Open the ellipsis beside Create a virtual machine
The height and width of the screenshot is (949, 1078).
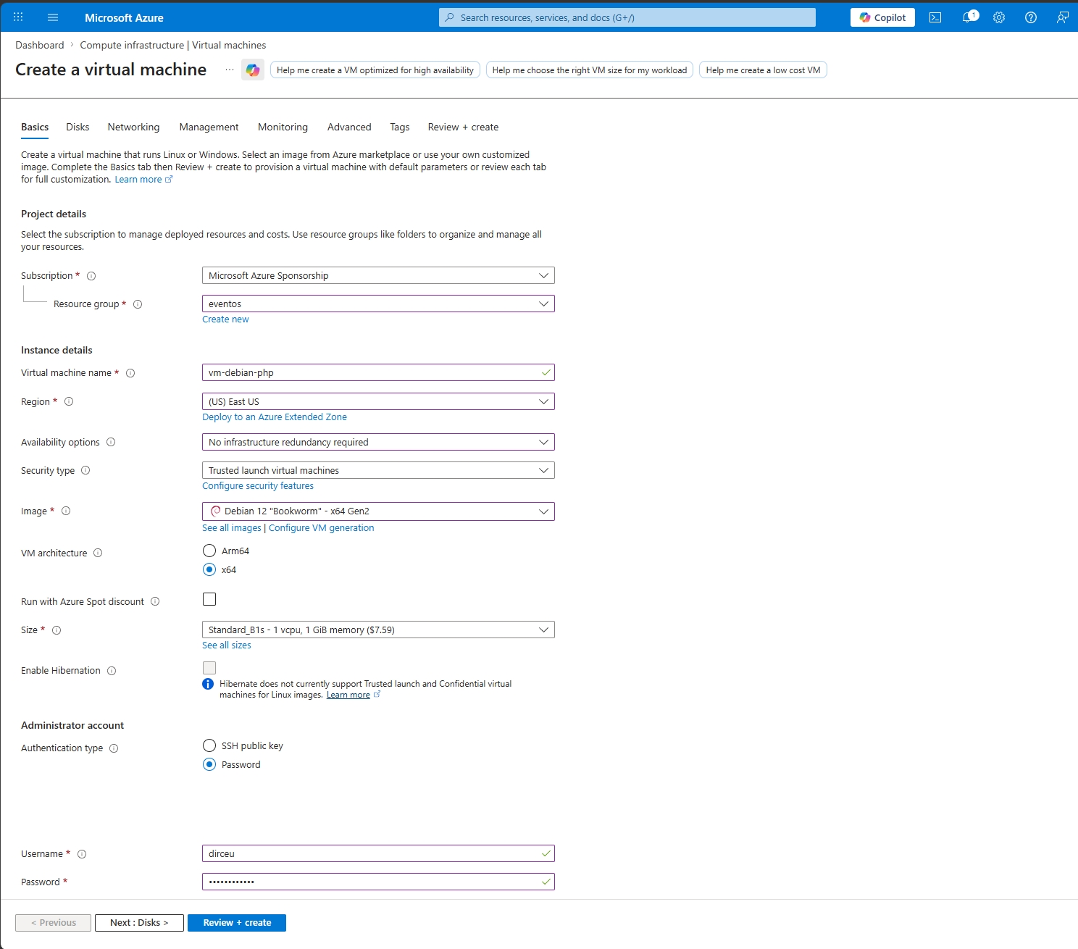click(230, 70)
